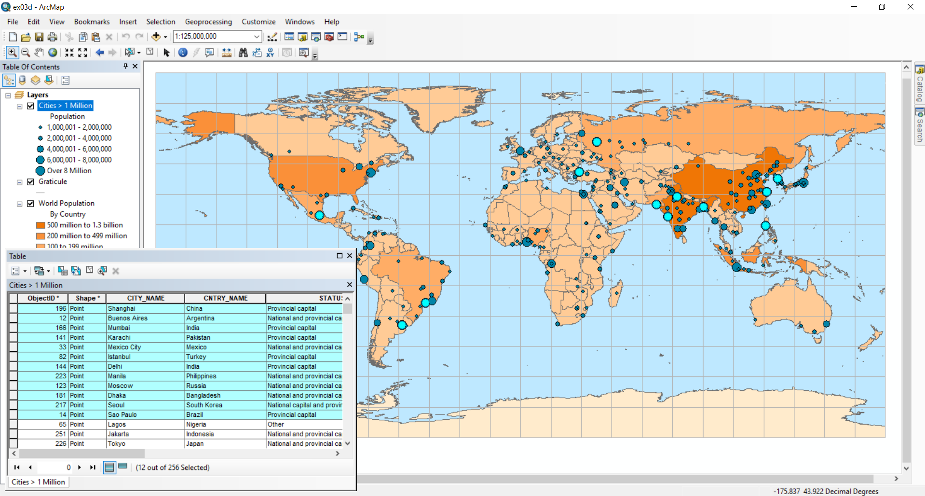
Task: Open the Bookmarks menu
Action: (x=92, y=22)
